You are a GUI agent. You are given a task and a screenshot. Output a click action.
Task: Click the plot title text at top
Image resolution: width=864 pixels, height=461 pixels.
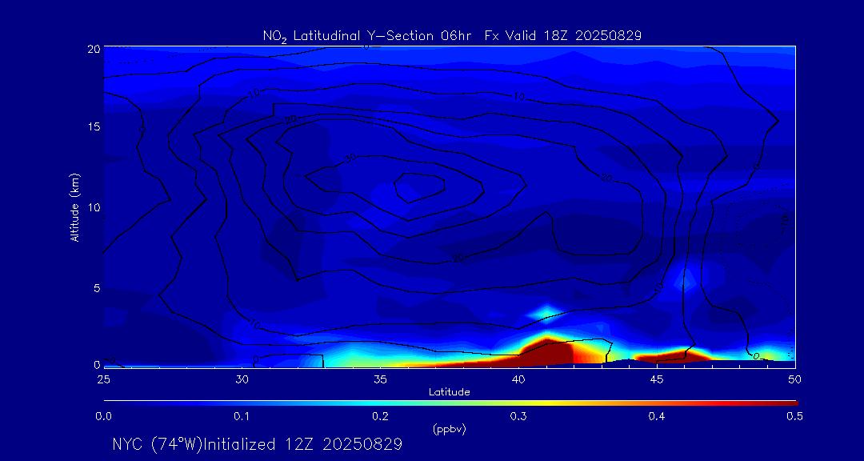point(452,35)
